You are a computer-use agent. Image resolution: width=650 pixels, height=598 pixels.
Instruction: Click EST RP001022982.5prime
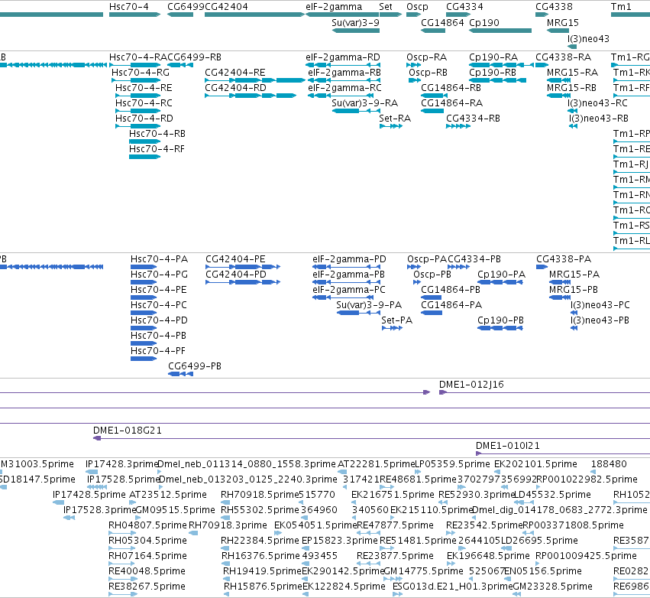click(x=538, y=487)
